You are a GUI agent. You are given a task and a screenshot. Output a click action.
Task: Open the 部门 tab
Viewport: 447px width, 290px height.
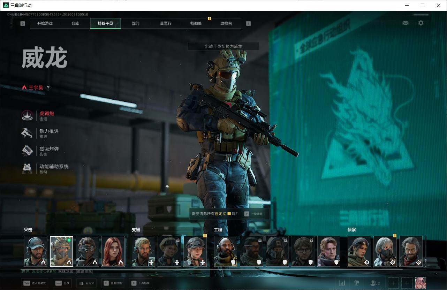(x=136, y=24)
